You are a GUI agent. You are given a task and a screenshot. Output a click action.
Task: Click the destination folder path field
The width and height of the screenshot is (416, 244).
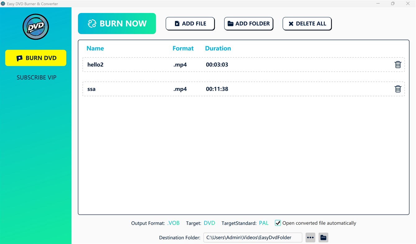[x=252, y=237]
